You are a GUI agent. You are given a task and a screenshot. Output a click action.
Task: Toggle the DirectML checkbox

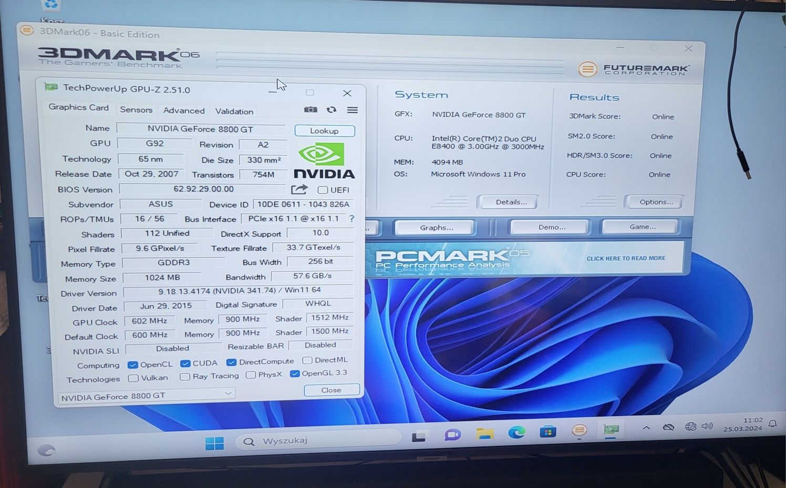[x=307, y=360]
